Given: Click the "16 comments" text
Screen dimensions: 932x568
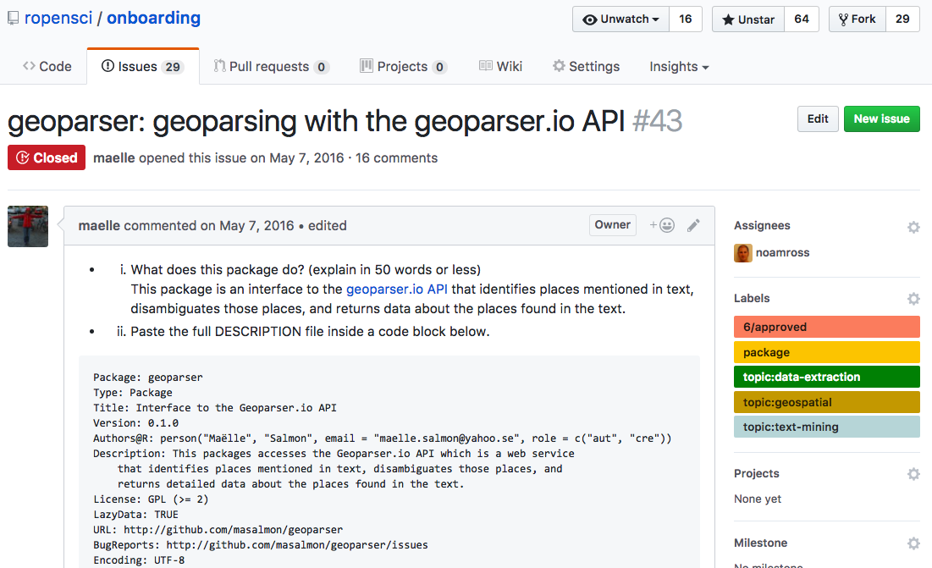Looking at the screenshot, I should pos(396,158).
